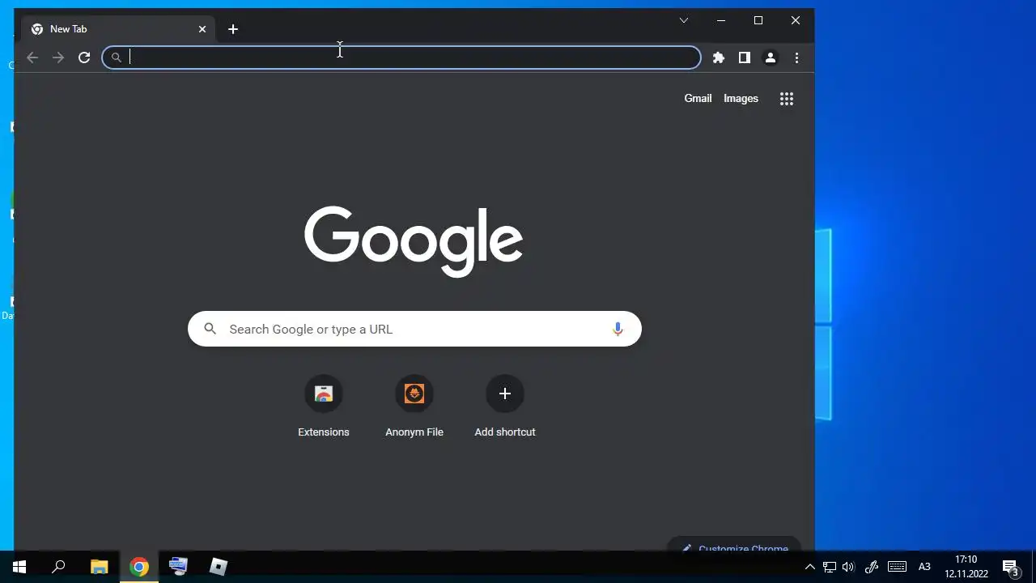Click the Google logo
The image size is (1036, 583).
(x=414, y=240)
